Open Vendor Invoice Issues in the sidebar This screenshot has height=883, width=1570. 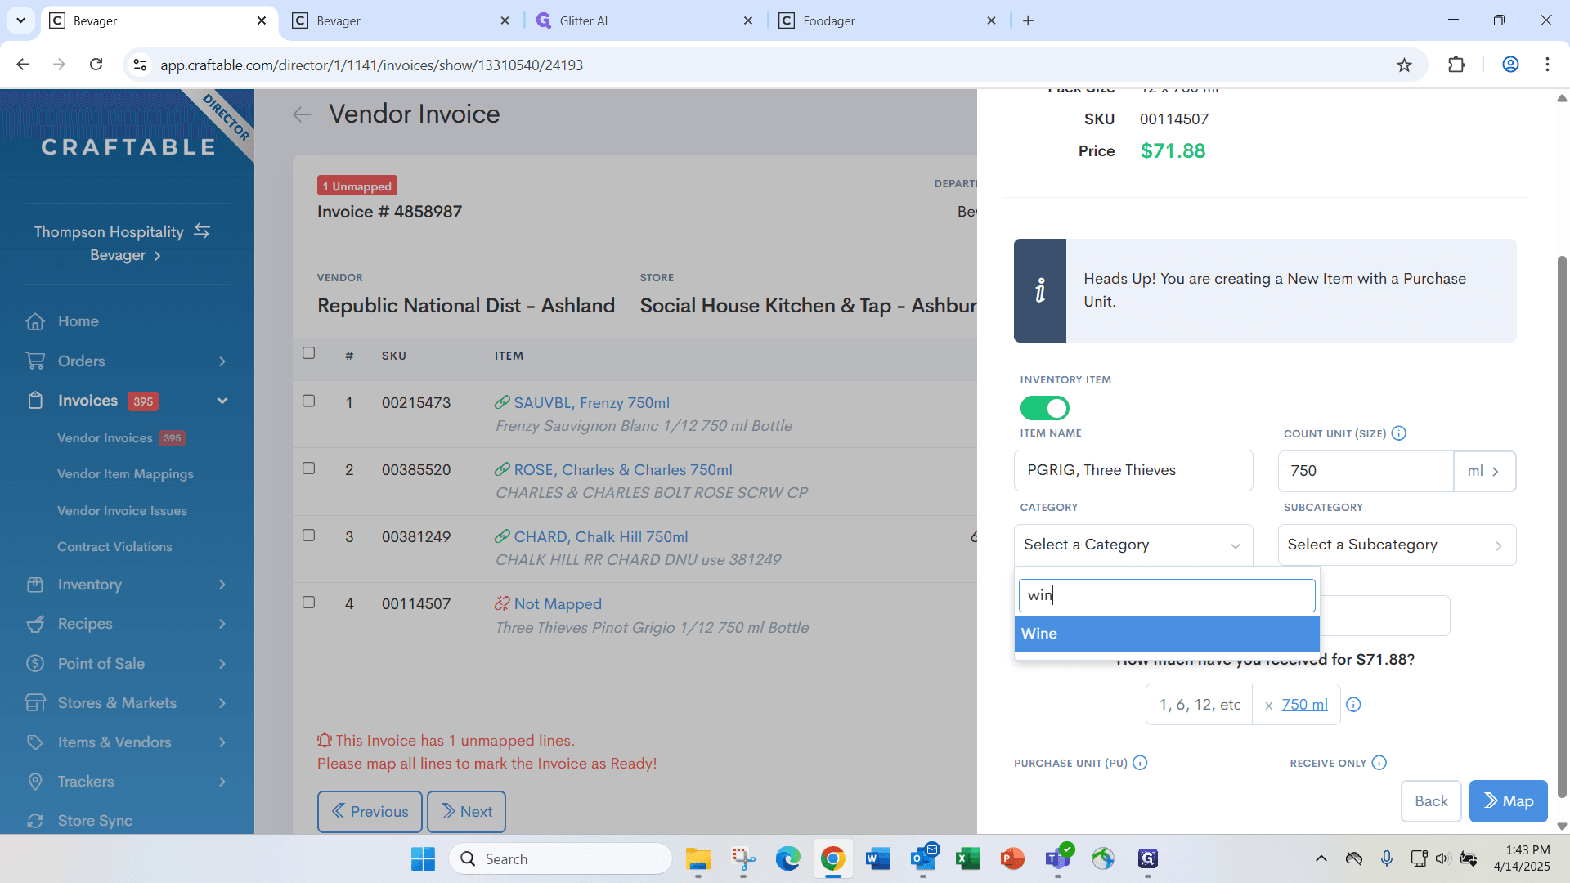122,511
